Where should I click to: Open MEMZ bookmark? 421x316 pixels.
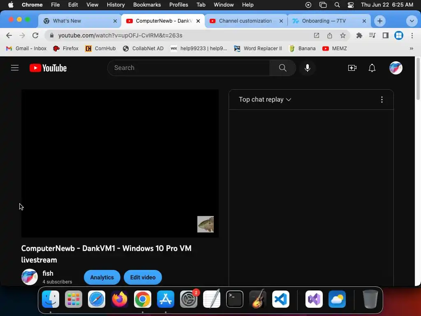tap(335, 49)
